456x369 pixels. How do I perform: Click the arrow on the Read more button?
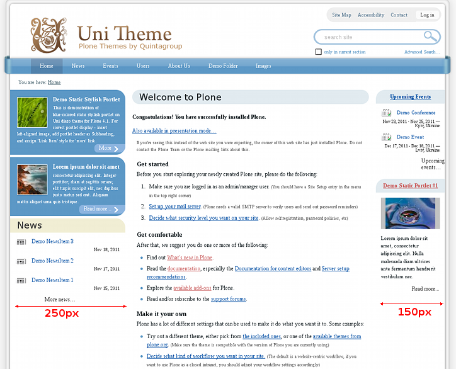point(116,210)
